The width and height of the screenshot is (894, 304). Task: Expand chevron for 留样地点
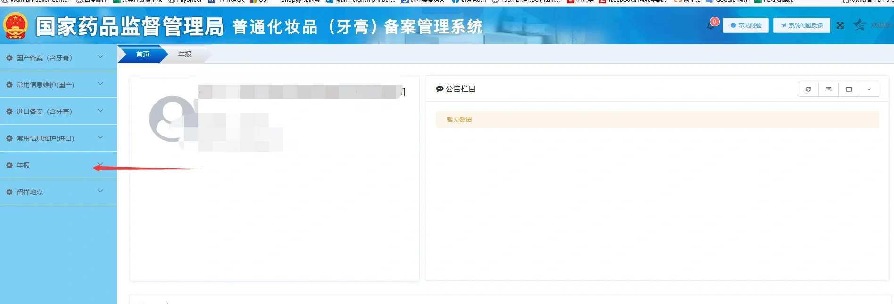tap(100, 191)
